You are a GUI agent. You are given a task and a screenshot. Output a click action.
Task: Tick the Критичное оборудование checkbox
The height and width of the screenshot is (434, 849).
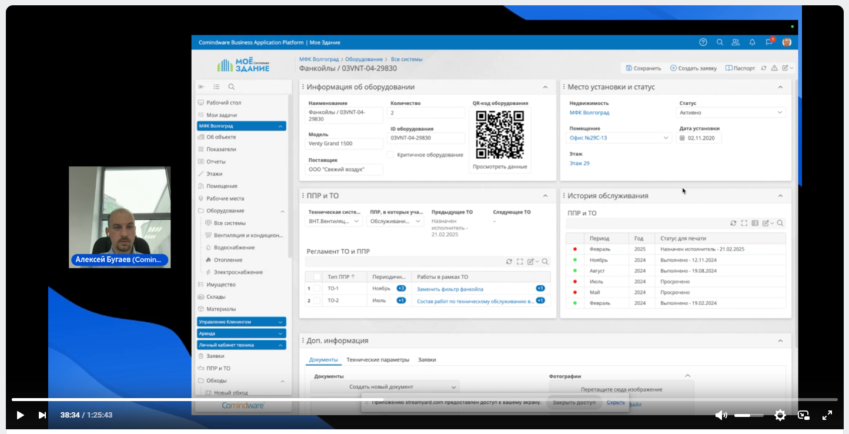coord(390,155)
